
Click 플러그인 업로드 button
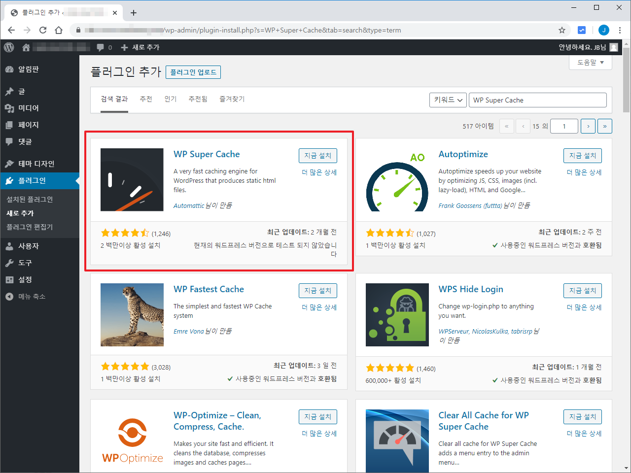tap(193, 72)
